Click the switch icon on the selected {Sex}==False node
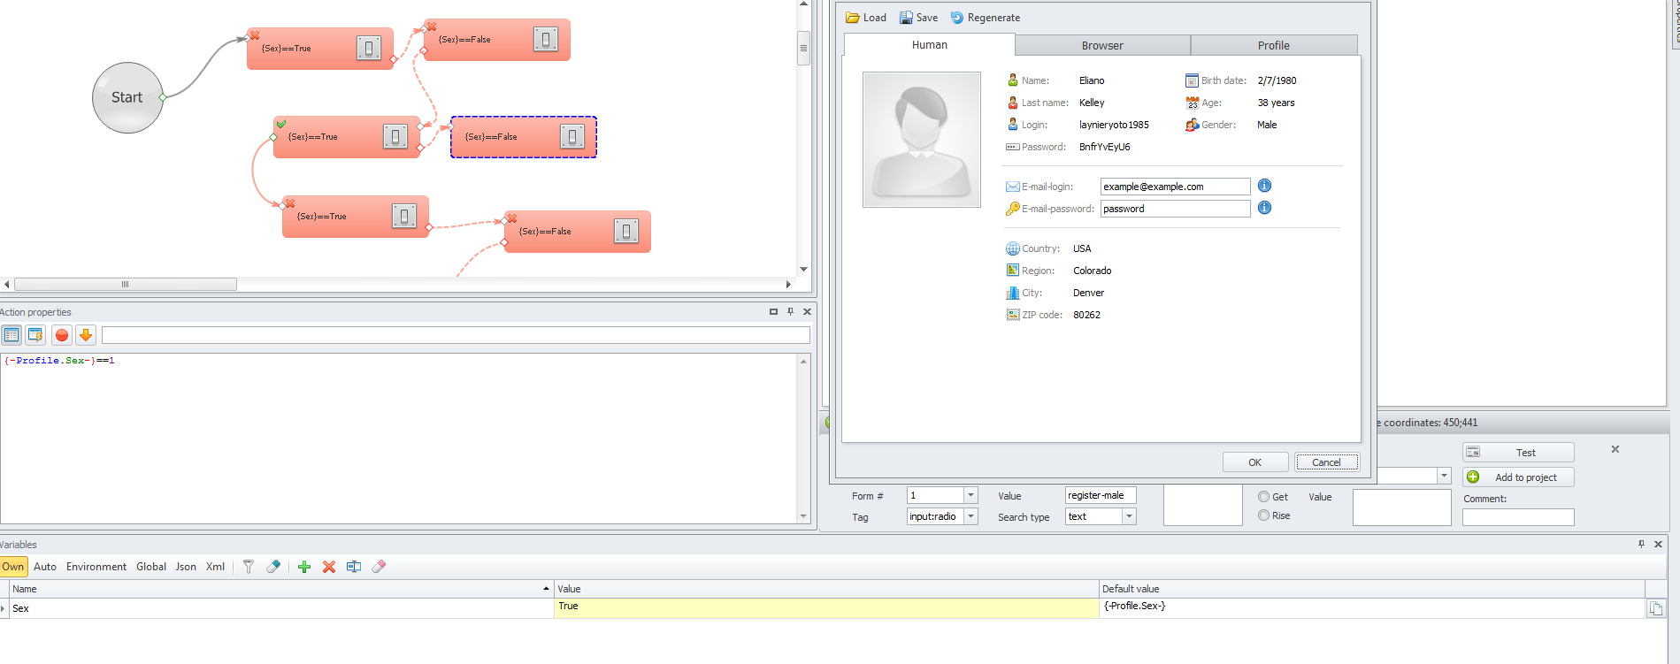Image resolution: width=1680 pixels, height=664 pixels. [572, 136]
